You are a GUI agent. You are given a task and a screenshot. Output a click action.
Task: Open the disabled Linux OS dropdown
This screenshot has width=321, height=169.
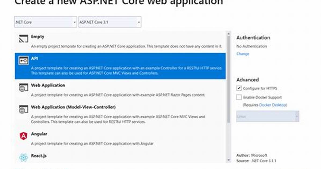point(268,116)
